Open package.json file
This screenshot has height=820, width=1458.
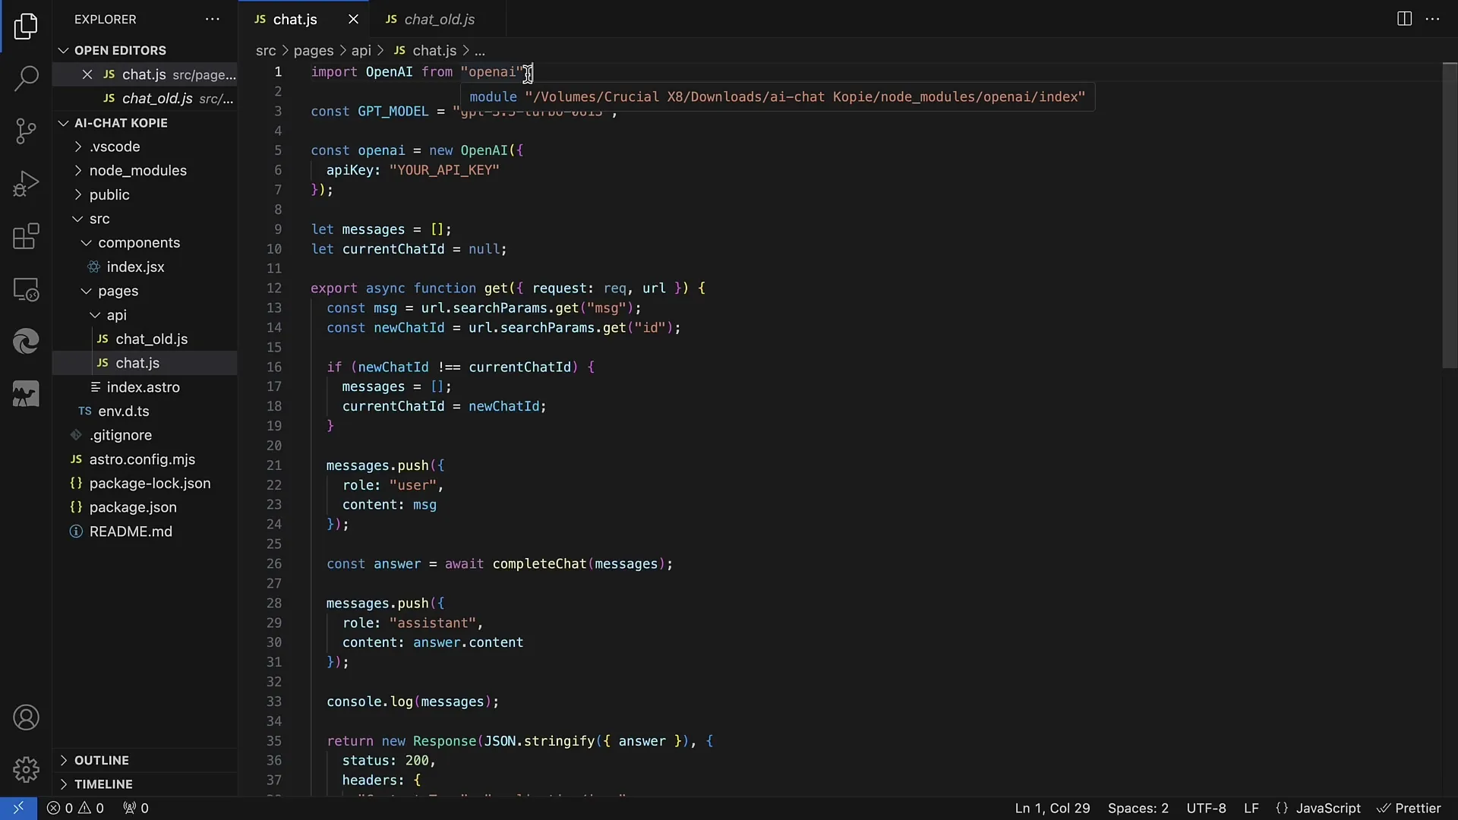[x=144, y=507]
